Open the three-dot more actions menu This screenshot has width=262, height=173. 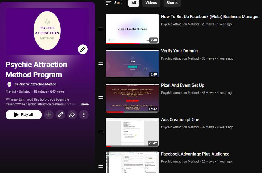(84, 115)
